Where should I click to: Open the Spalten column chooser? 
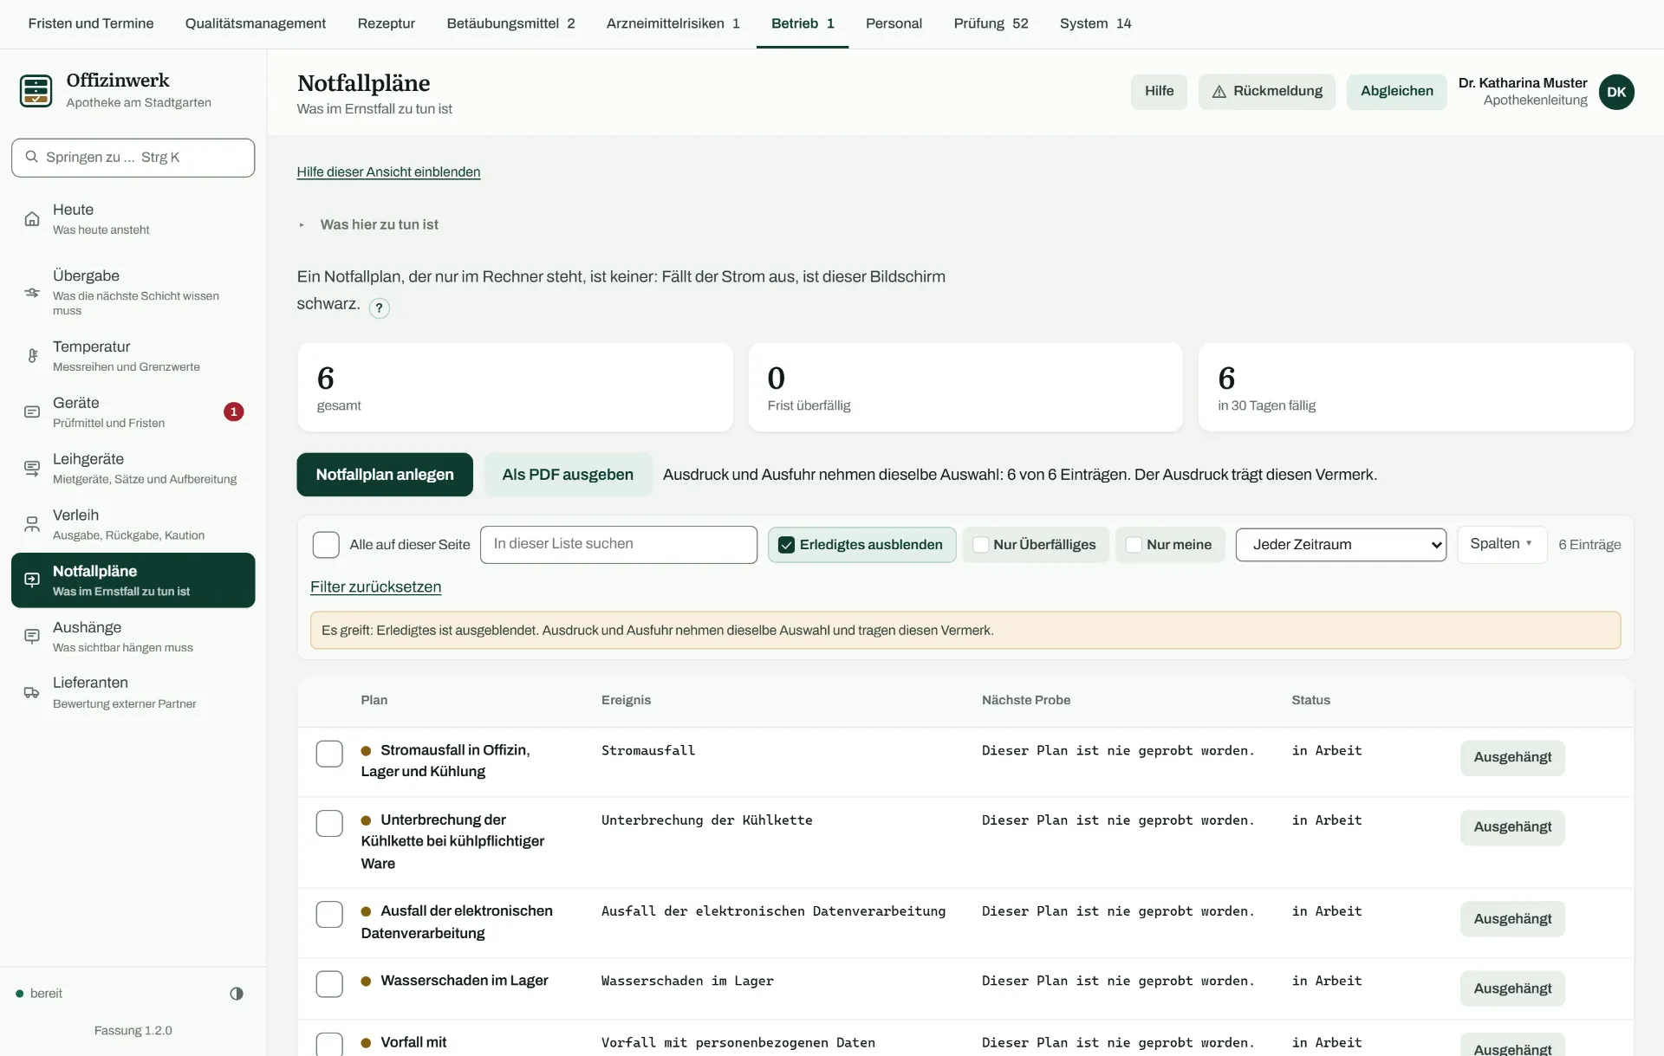point(1502,544)
